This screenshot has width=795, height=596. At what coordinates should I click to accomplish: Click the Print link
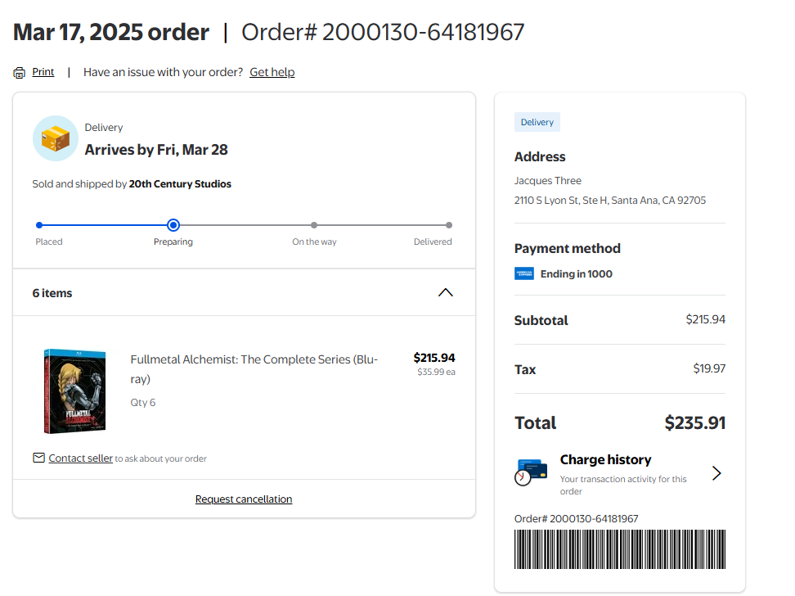(43, 72)
